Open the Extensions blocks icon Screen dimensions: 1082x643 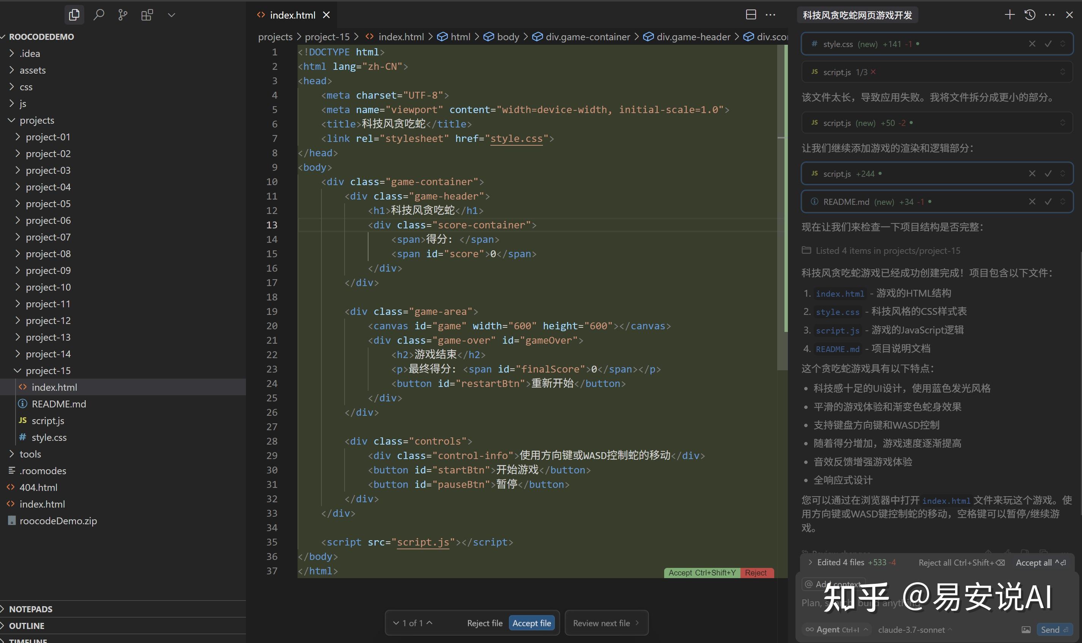147,15
